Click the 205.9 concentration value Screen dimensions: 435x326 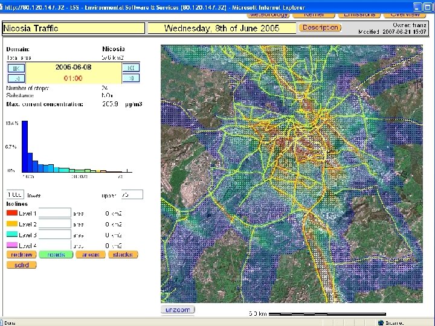click(x=110, y=104)
